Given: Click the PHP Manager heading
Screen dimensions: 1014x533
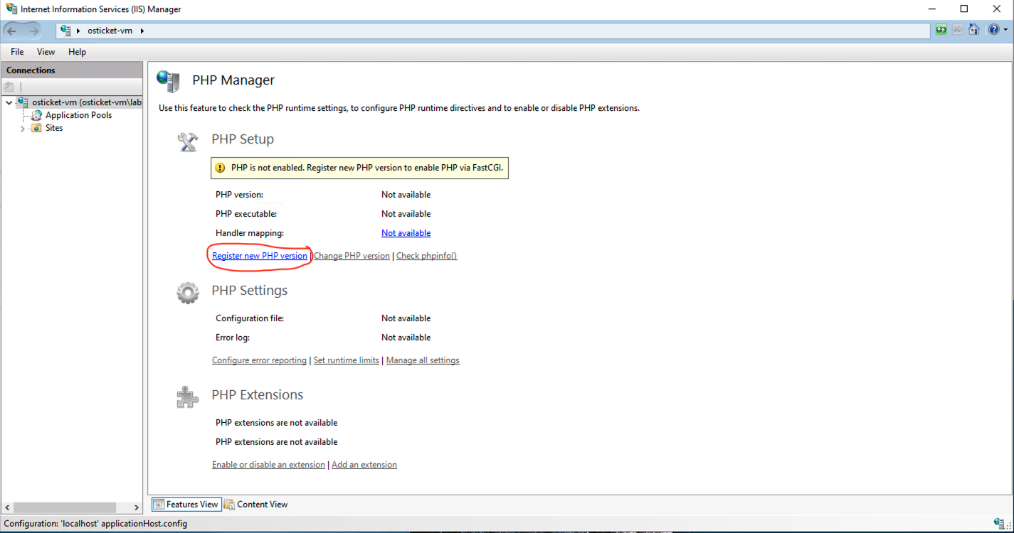Looking at the screenshot, I should [x=233, y=80].
